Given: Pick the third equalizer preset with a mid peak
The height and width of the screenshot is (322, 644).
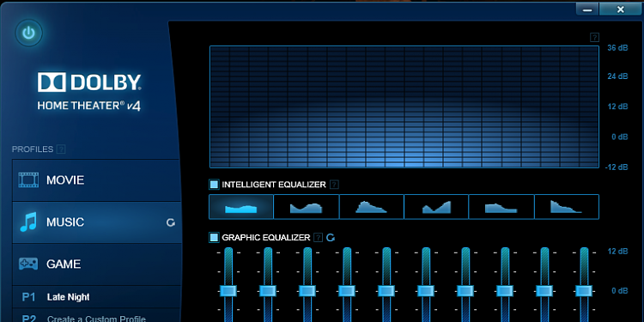Looking at the screenshot, I should point(371,207).
